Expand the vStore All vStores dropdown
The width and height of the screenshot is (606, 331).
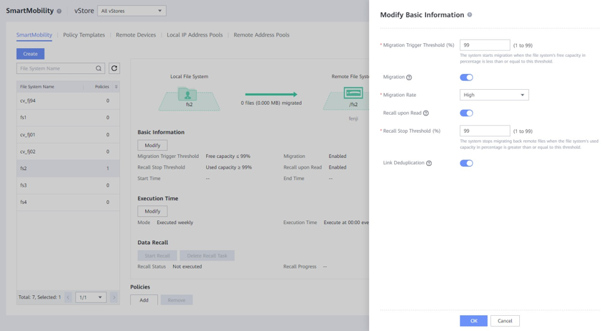(131, 11)
